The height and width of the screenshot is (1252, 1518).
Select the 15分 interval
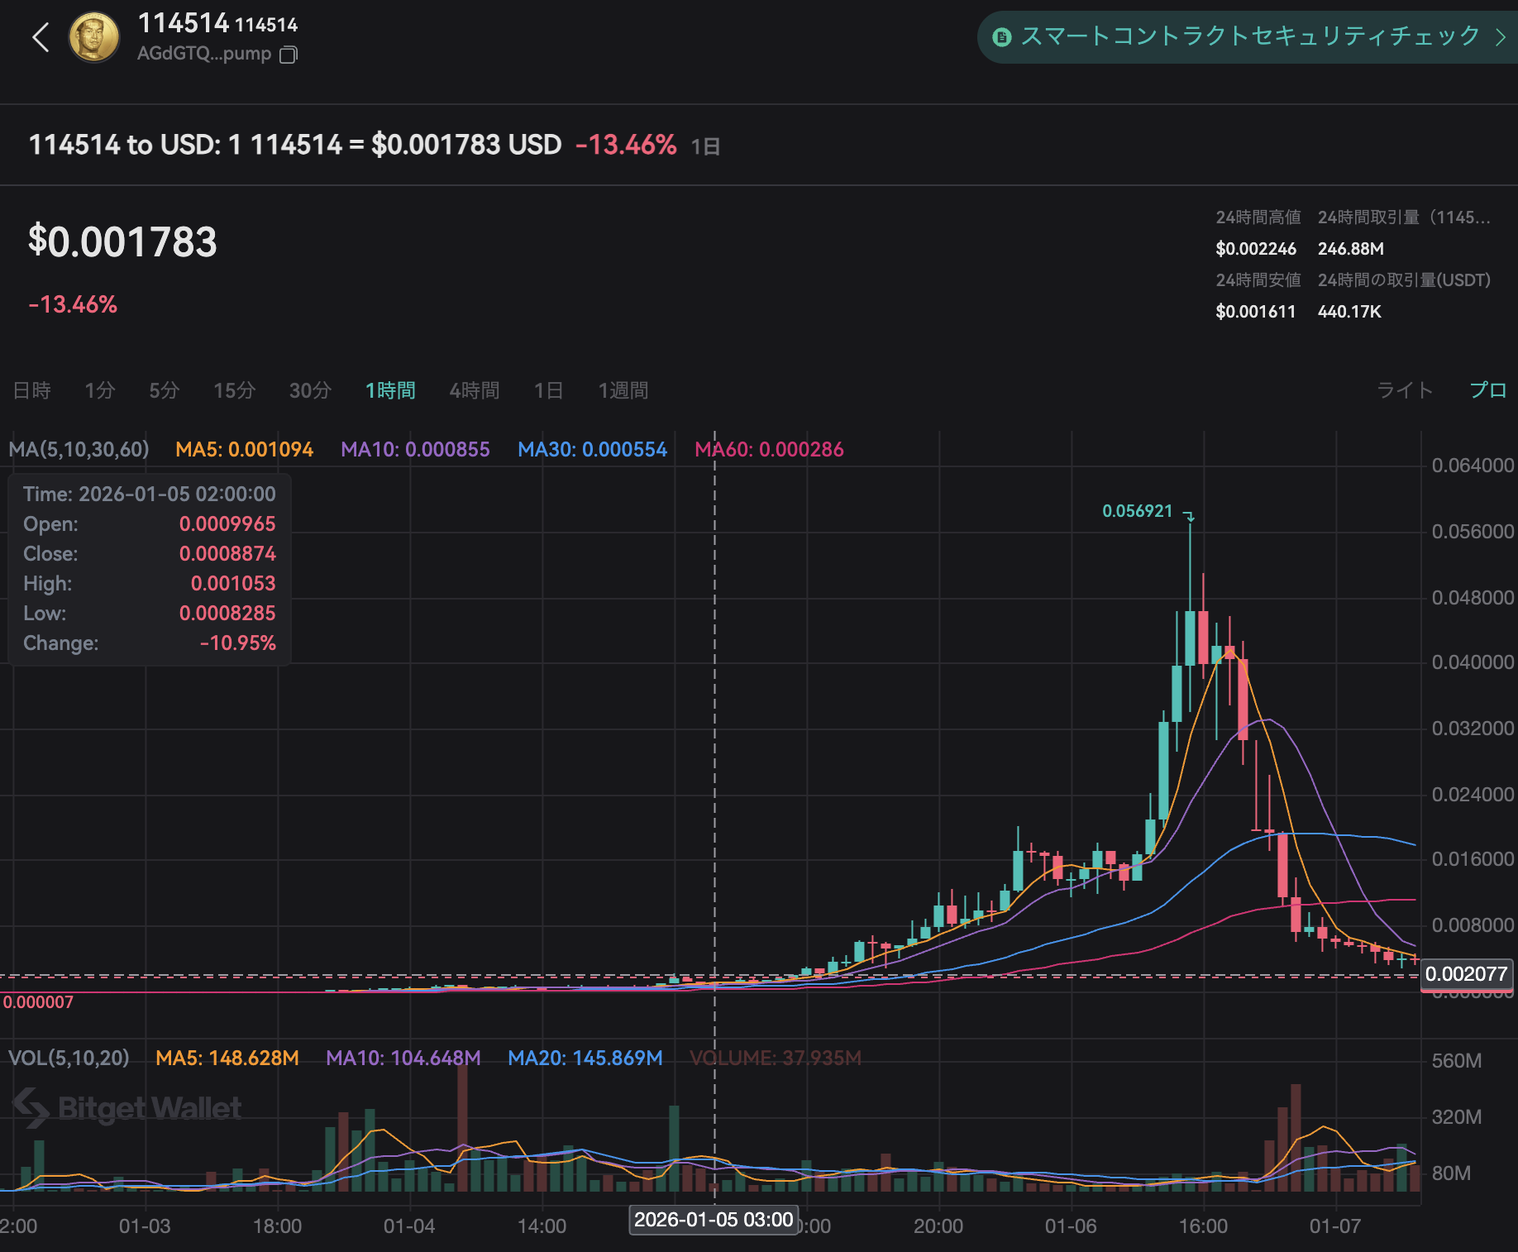pos(234,390)
